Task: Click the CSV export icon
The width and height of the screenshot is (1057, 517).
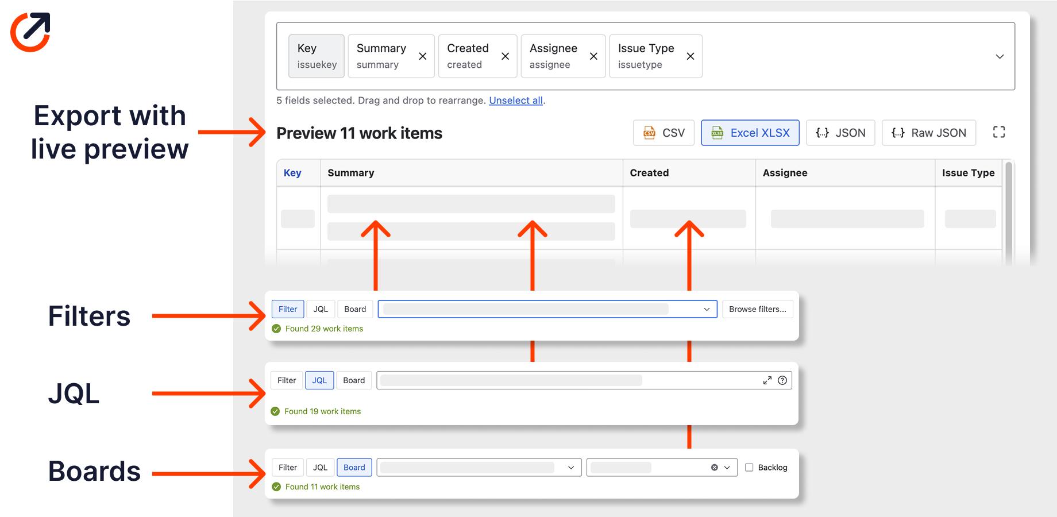Action: tap(650, 133)
